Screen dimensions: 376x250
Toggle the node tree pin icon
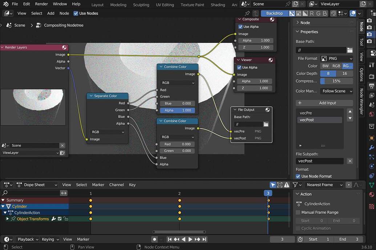click(x=247, y=13)
